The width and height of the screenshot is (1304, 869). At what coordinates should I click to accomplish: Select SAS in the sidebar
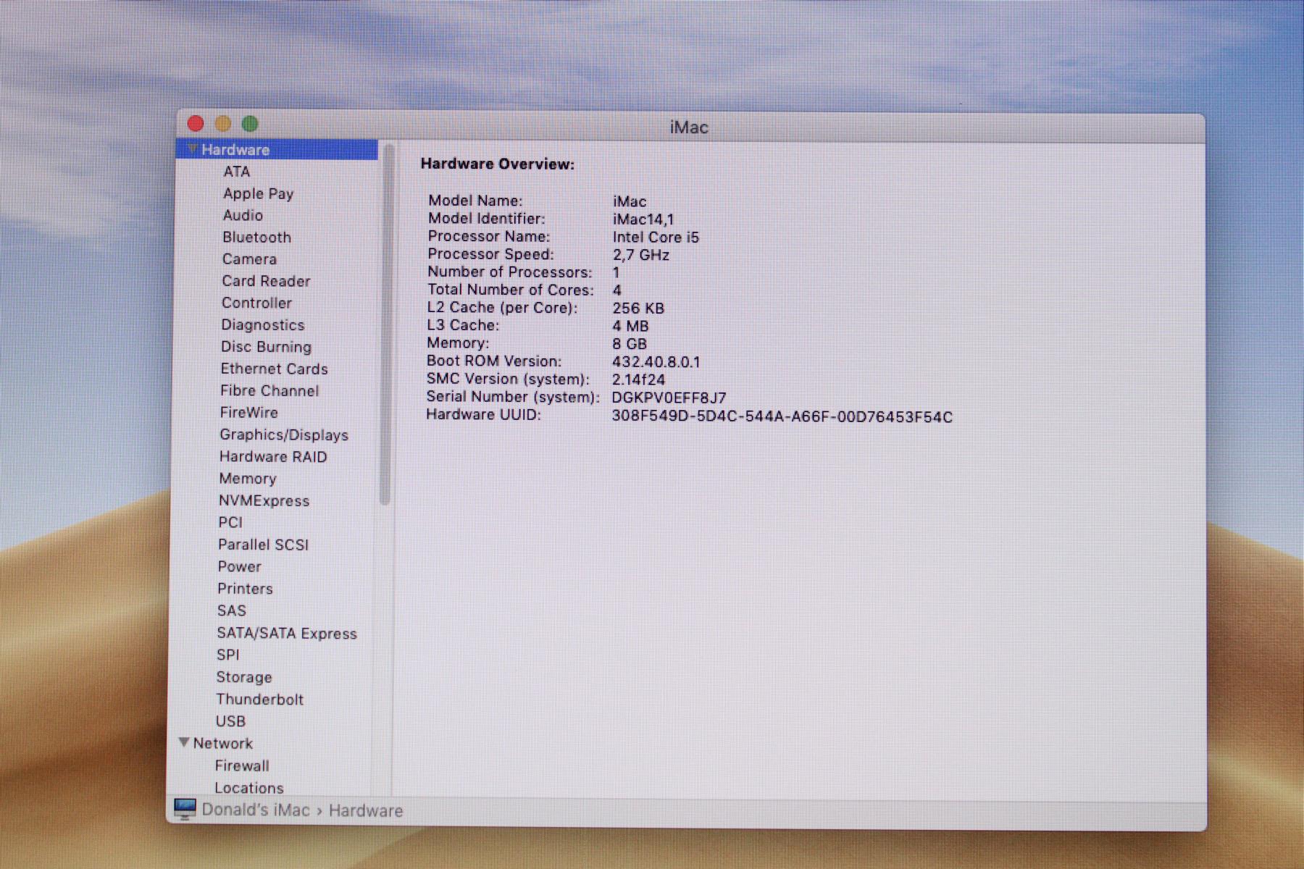click(232, 611)
